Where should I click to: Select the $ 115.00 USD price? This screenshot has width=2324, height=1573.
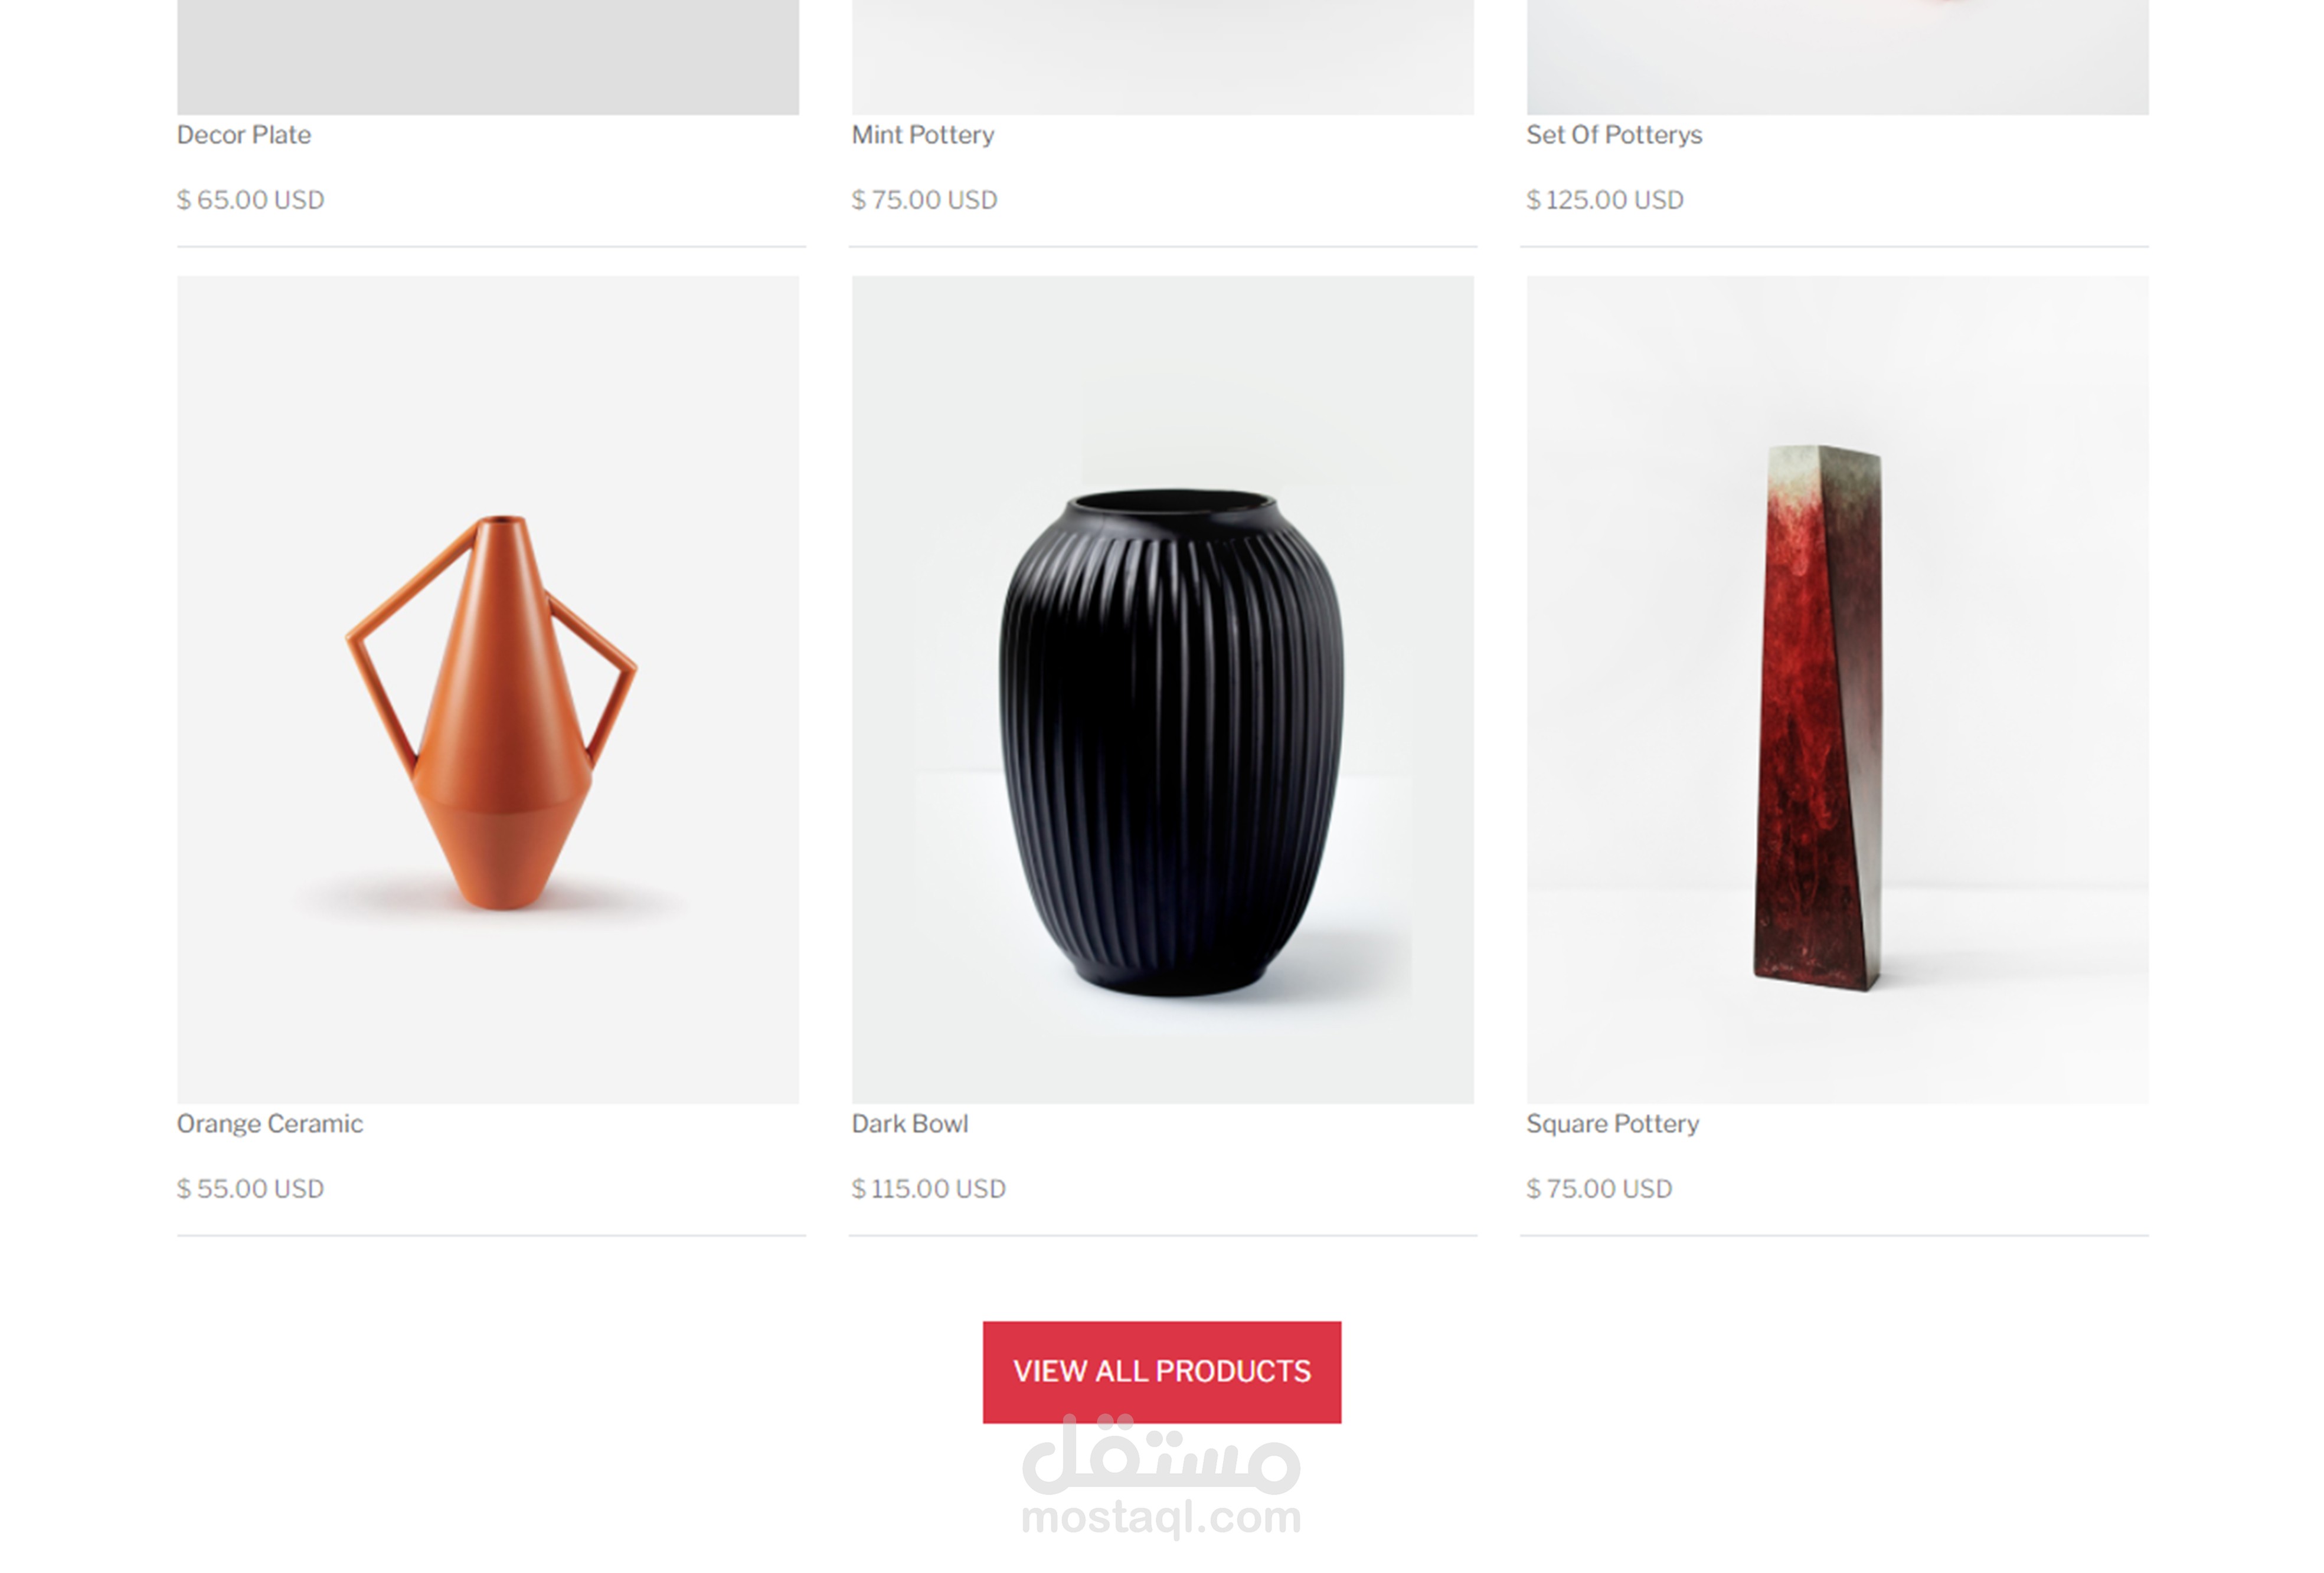coord(929,1188)
